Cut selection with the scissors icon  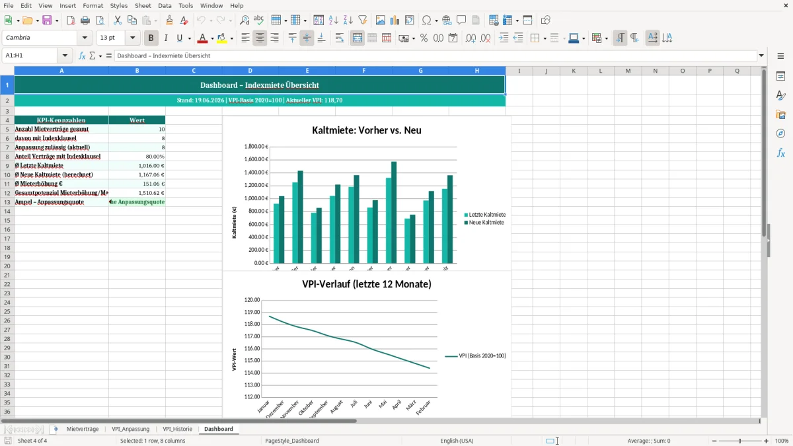tap(118, 20)
